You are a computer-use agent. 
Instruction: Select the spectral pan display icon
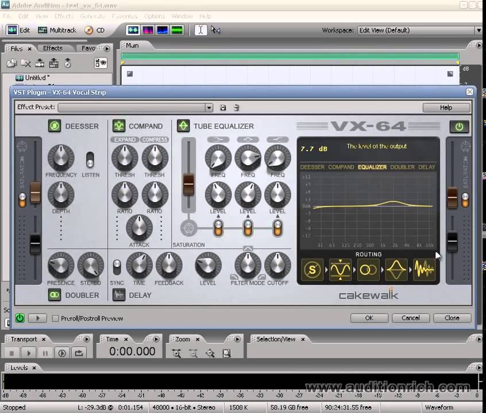coord(163,30)
